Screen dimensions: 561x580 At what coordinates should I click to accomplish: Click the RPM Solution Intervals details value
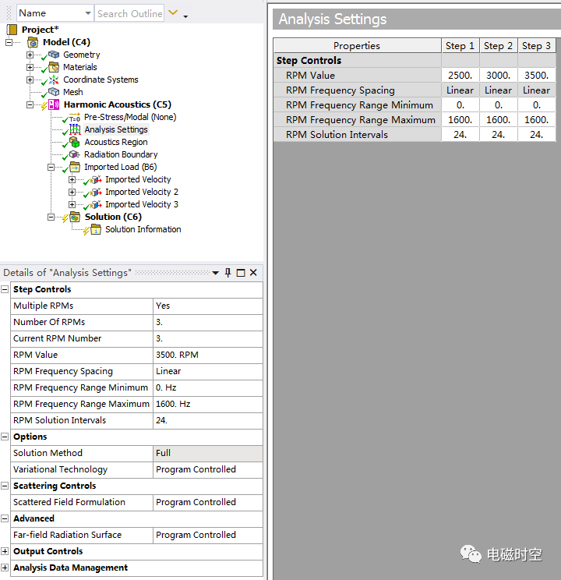(208, 420)
